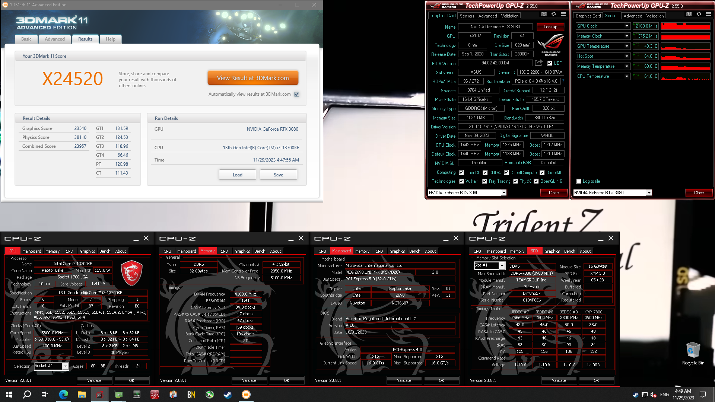Click the screenshot camera icon in left GPU-Z window
The width and height of the screenshot is (715, 402).
point(544,14)
